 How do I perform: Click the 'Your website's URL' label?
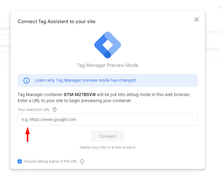tap(34, 110)
